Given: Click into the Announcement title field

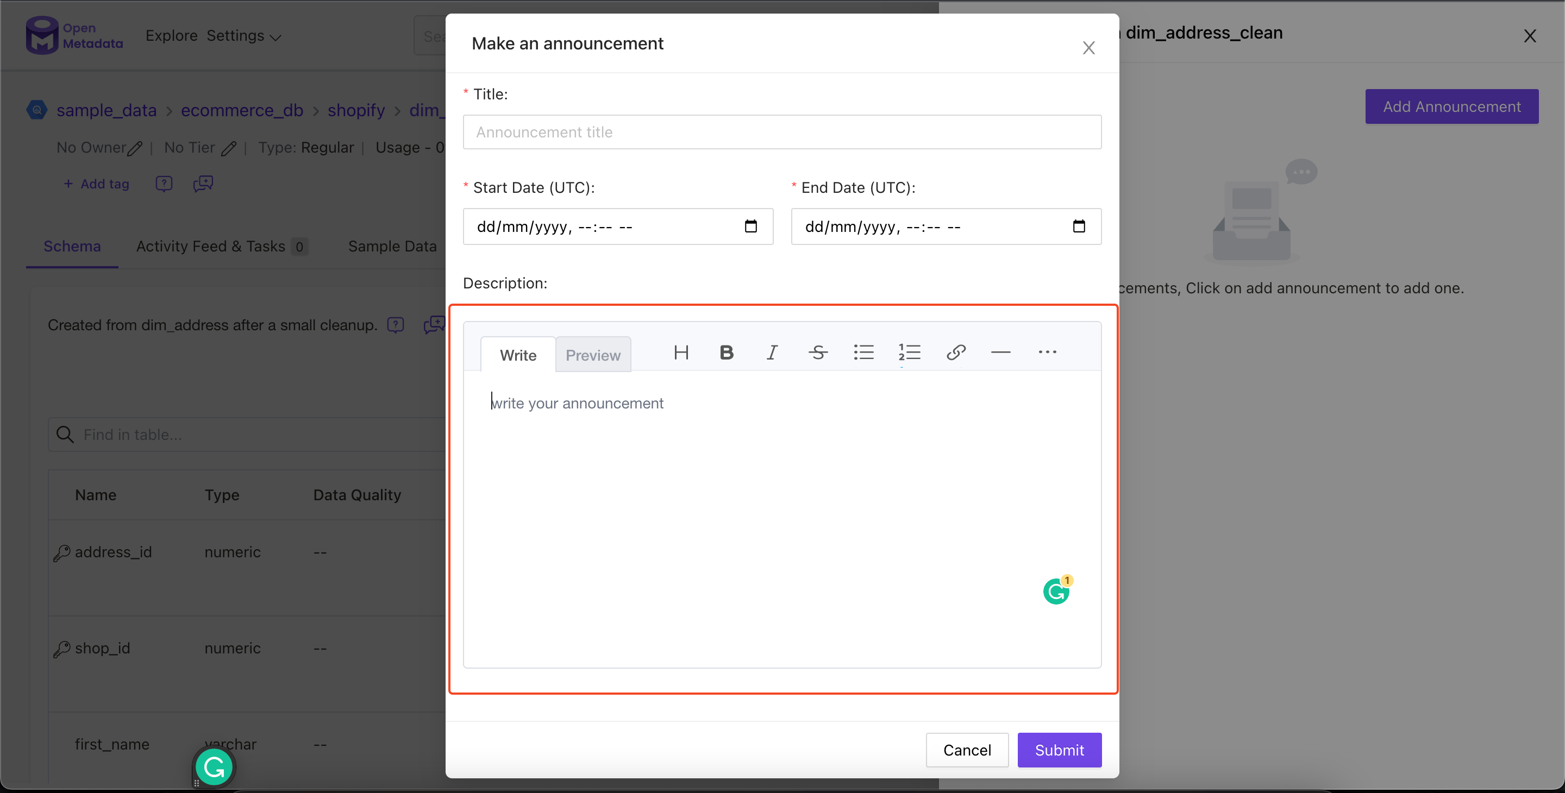Looking at the screenshot, I should click(x=782, y=133).
